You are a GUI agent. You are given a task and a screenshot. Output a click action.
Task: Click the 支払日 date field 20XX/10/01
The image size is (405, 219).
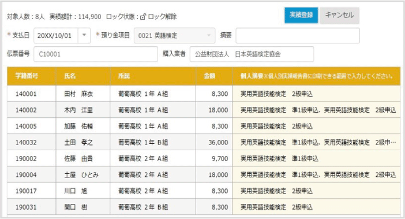[x=56, y=35]
